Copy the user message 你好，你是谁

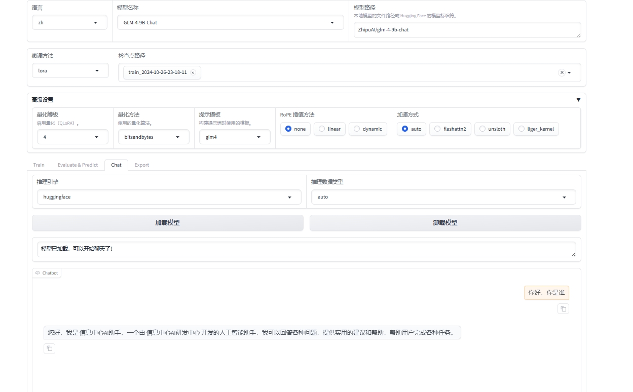click(563, 308)
